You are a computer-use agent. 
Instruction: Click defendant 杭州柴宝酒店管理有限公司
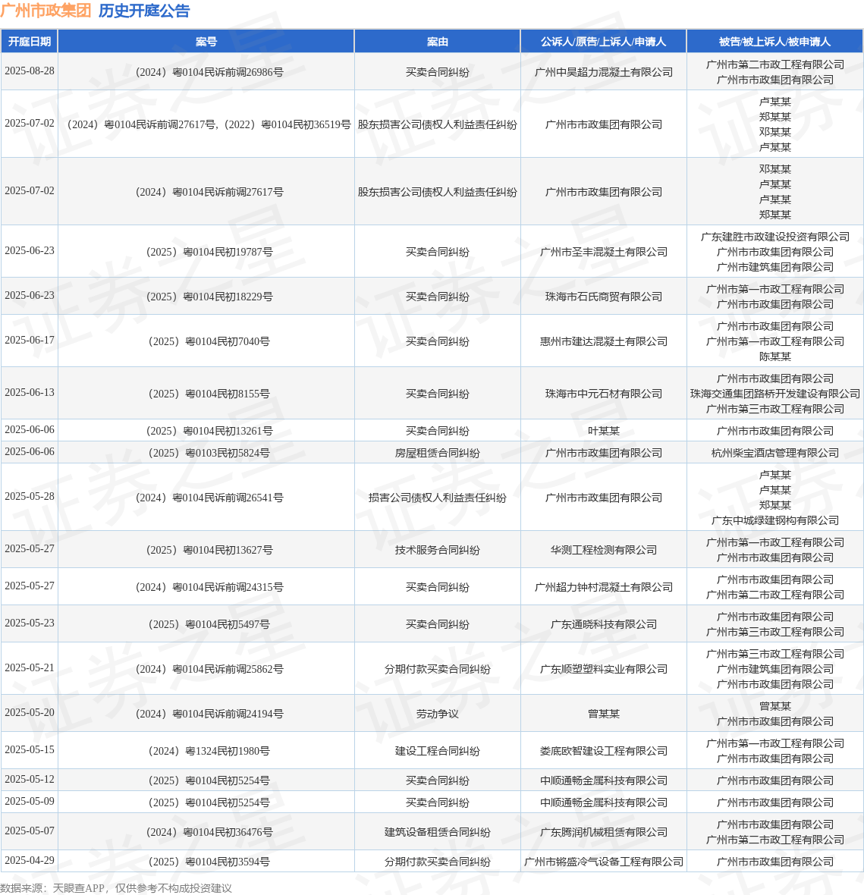775,454
